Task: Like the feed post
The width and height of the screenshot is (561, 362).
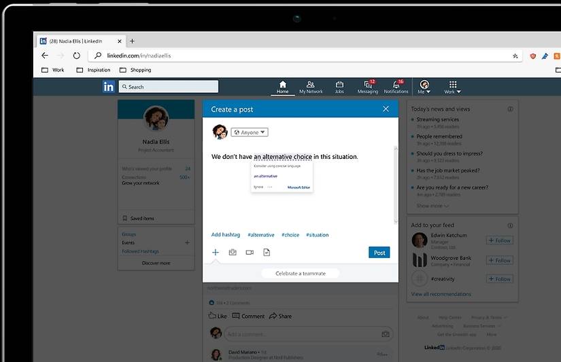Action: coord(218,316)
